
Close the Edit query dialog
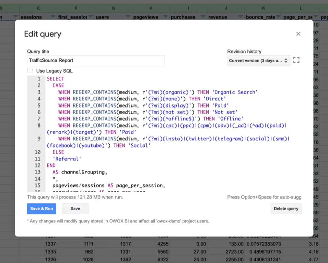click(x=298, y=34)
